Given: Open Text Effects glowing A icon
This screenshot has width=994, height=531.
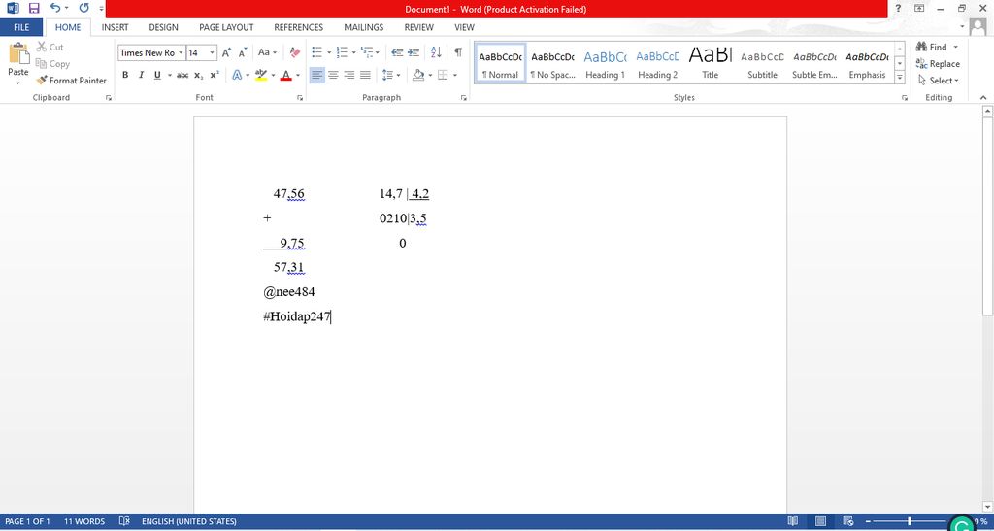Looking at the screenshot, I should tap(237, 75).
